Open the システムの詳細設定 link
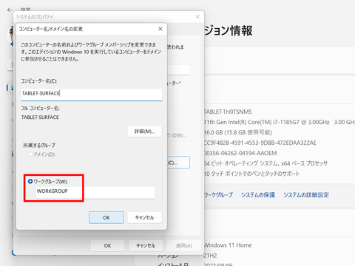The image size is (355, 266). (x=306, y=195)
